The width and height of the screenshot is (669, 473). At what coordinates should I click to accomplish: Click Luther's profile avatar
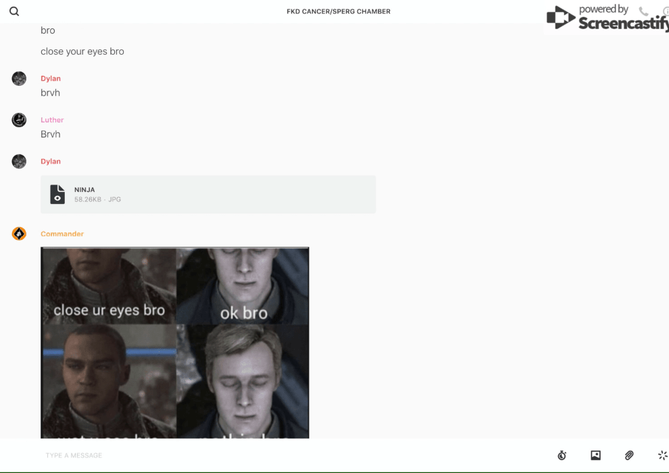coord(19,120)
